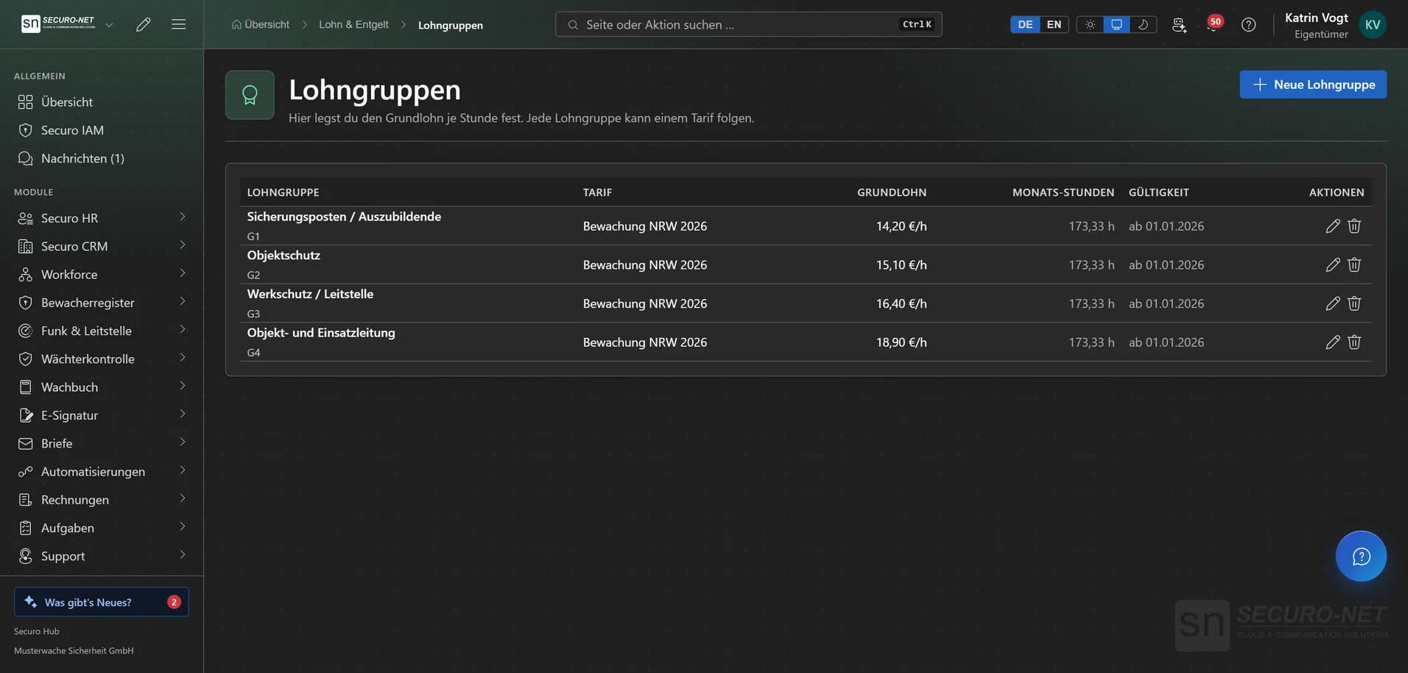Go to Lohn & Entgelt breadcrumb

coord(353,24)
